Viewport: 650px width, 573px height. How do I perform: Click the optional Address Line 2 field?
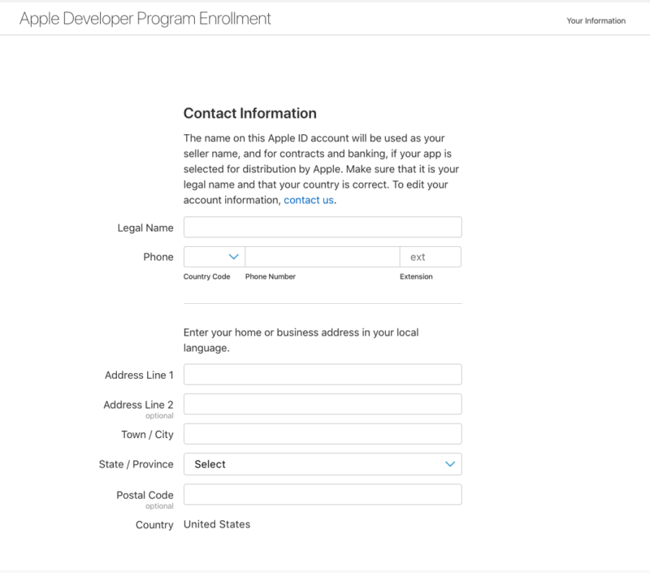pyautogui.click(x=323, y=403)
